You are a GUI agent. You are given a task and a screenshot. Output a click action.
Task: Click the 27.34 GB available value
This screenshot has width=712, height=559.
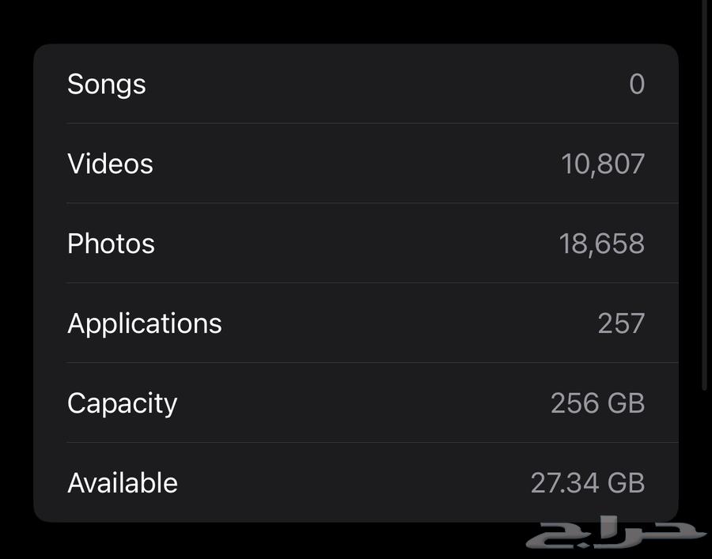[589, 482]
